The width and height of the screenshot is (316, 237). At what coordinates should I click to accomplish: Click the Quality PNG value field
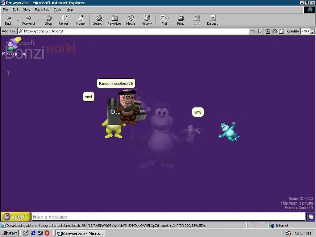coord(305,31)
